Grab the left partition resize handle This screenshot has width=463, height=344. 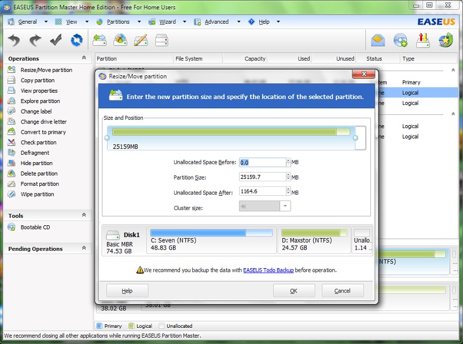click(x=107, y=138)
